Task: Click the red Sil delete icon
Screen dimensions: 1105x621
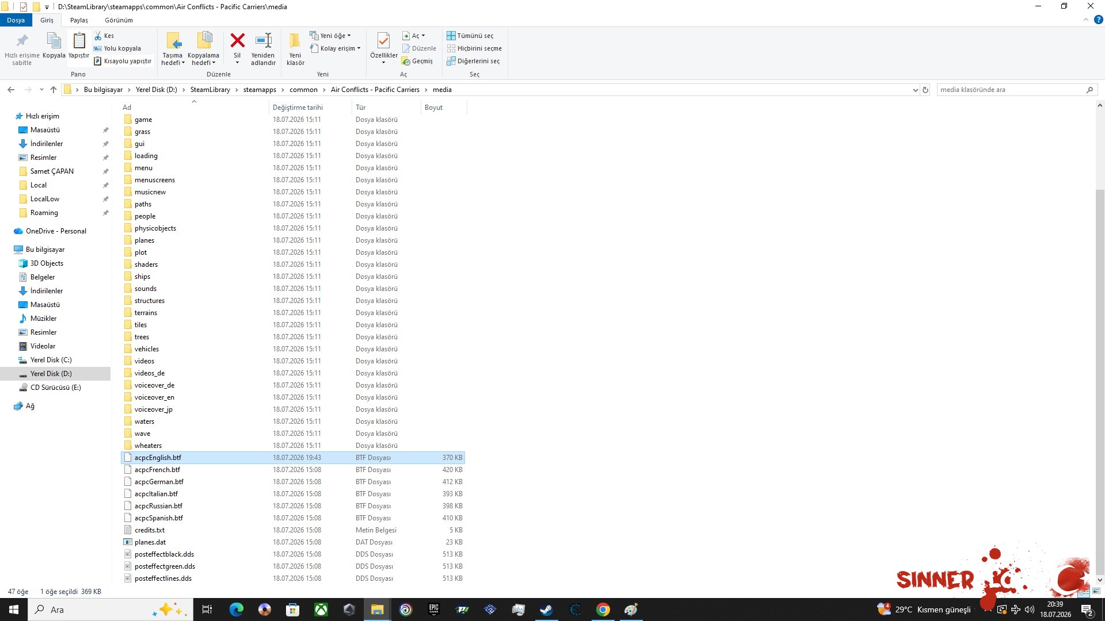Action: tap(237, 41)
